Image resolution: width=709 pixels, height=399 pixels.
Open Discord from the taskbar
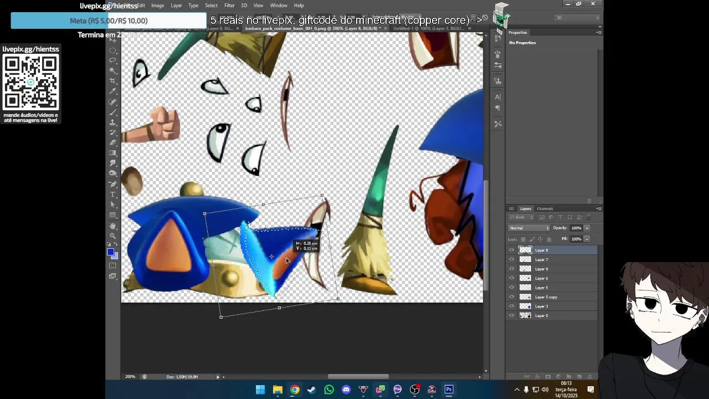[346, 390]
